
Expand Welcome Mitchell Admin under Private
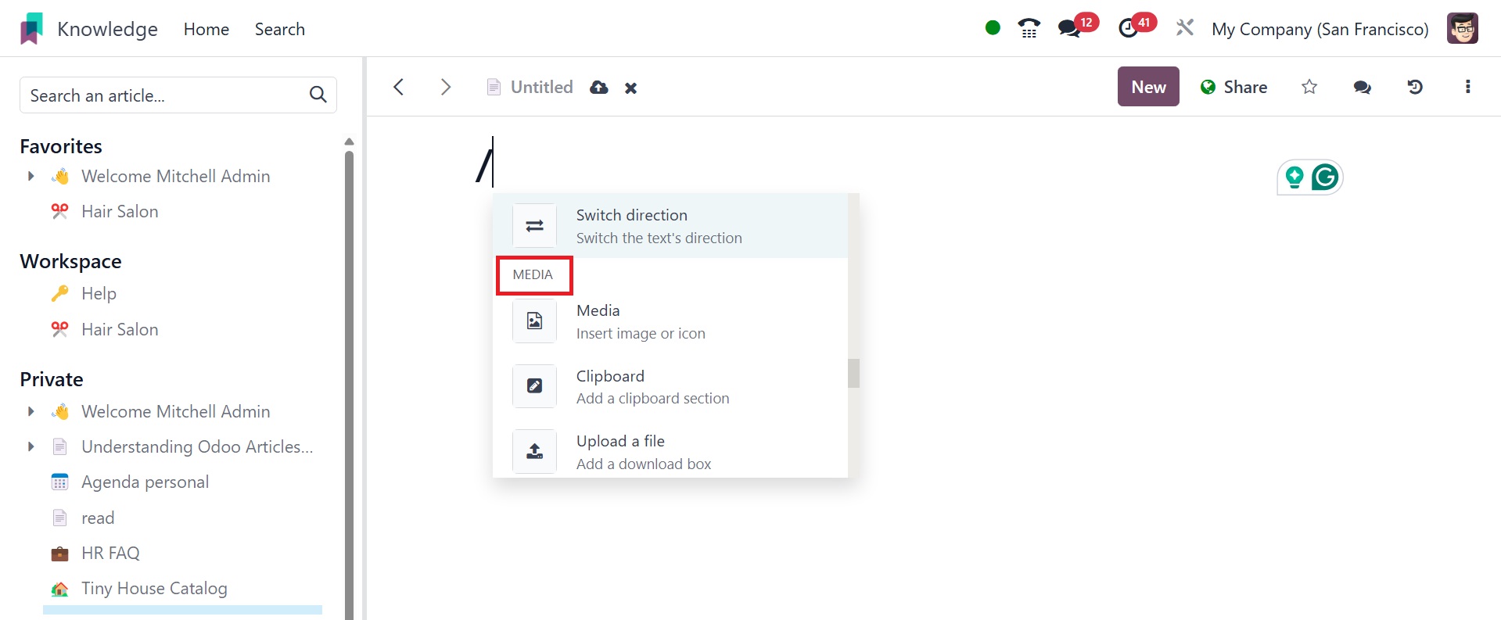[31, 412]
